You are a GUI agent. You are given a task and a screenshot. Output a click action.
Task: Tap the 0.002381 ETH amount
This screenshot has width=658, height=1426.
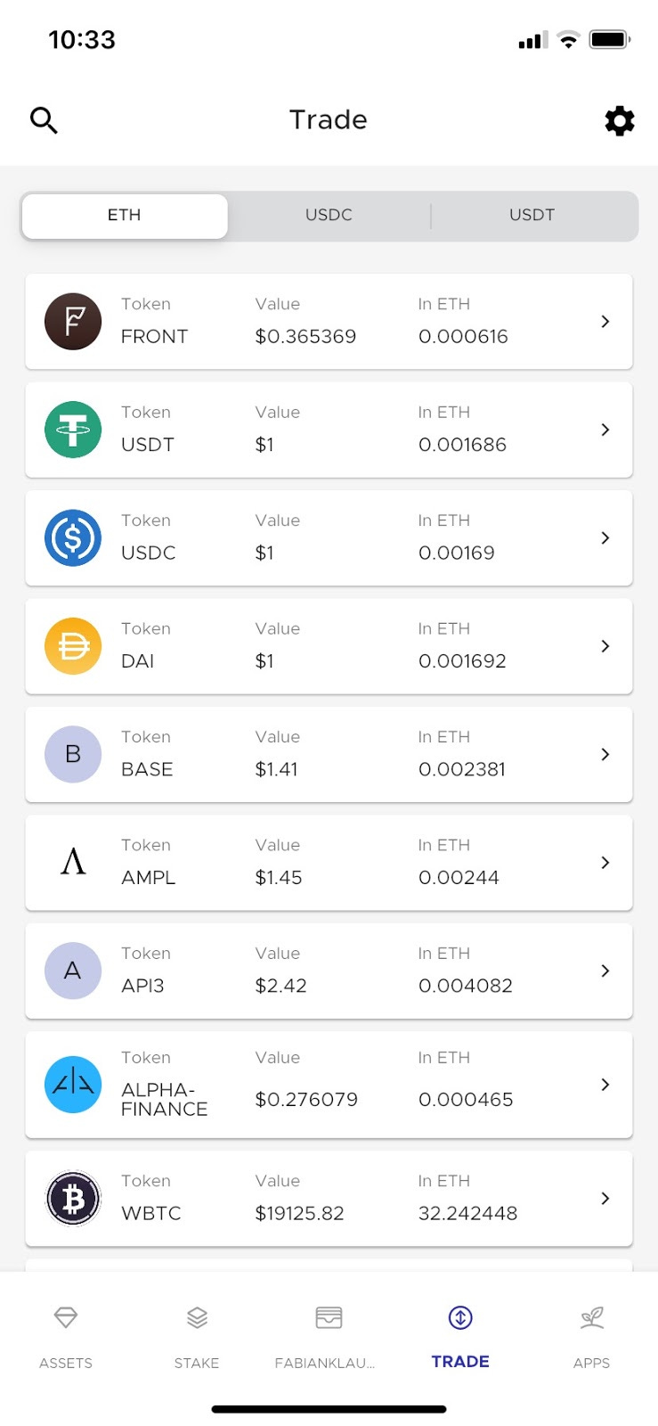point(462,769)
